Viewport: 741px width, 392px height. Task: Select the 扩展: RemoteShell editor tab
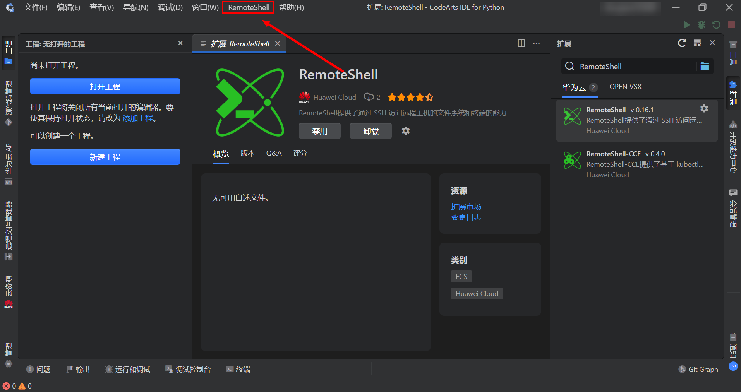click(x=239, y=44)
